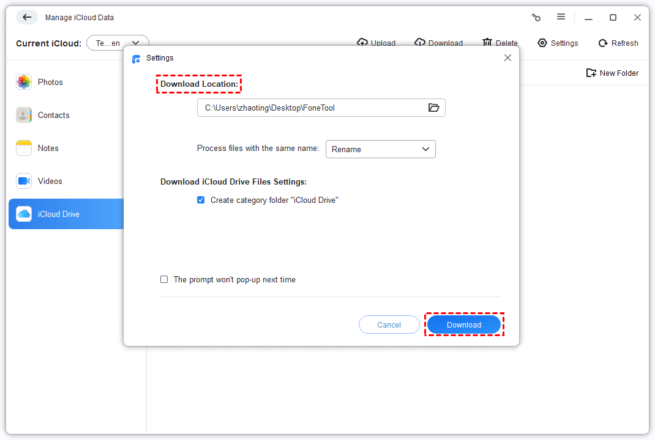This screenshot has width=655, height=440.
Task: Click the key icon in title bar
Action: pyautogui.click(x=536, y=18)
